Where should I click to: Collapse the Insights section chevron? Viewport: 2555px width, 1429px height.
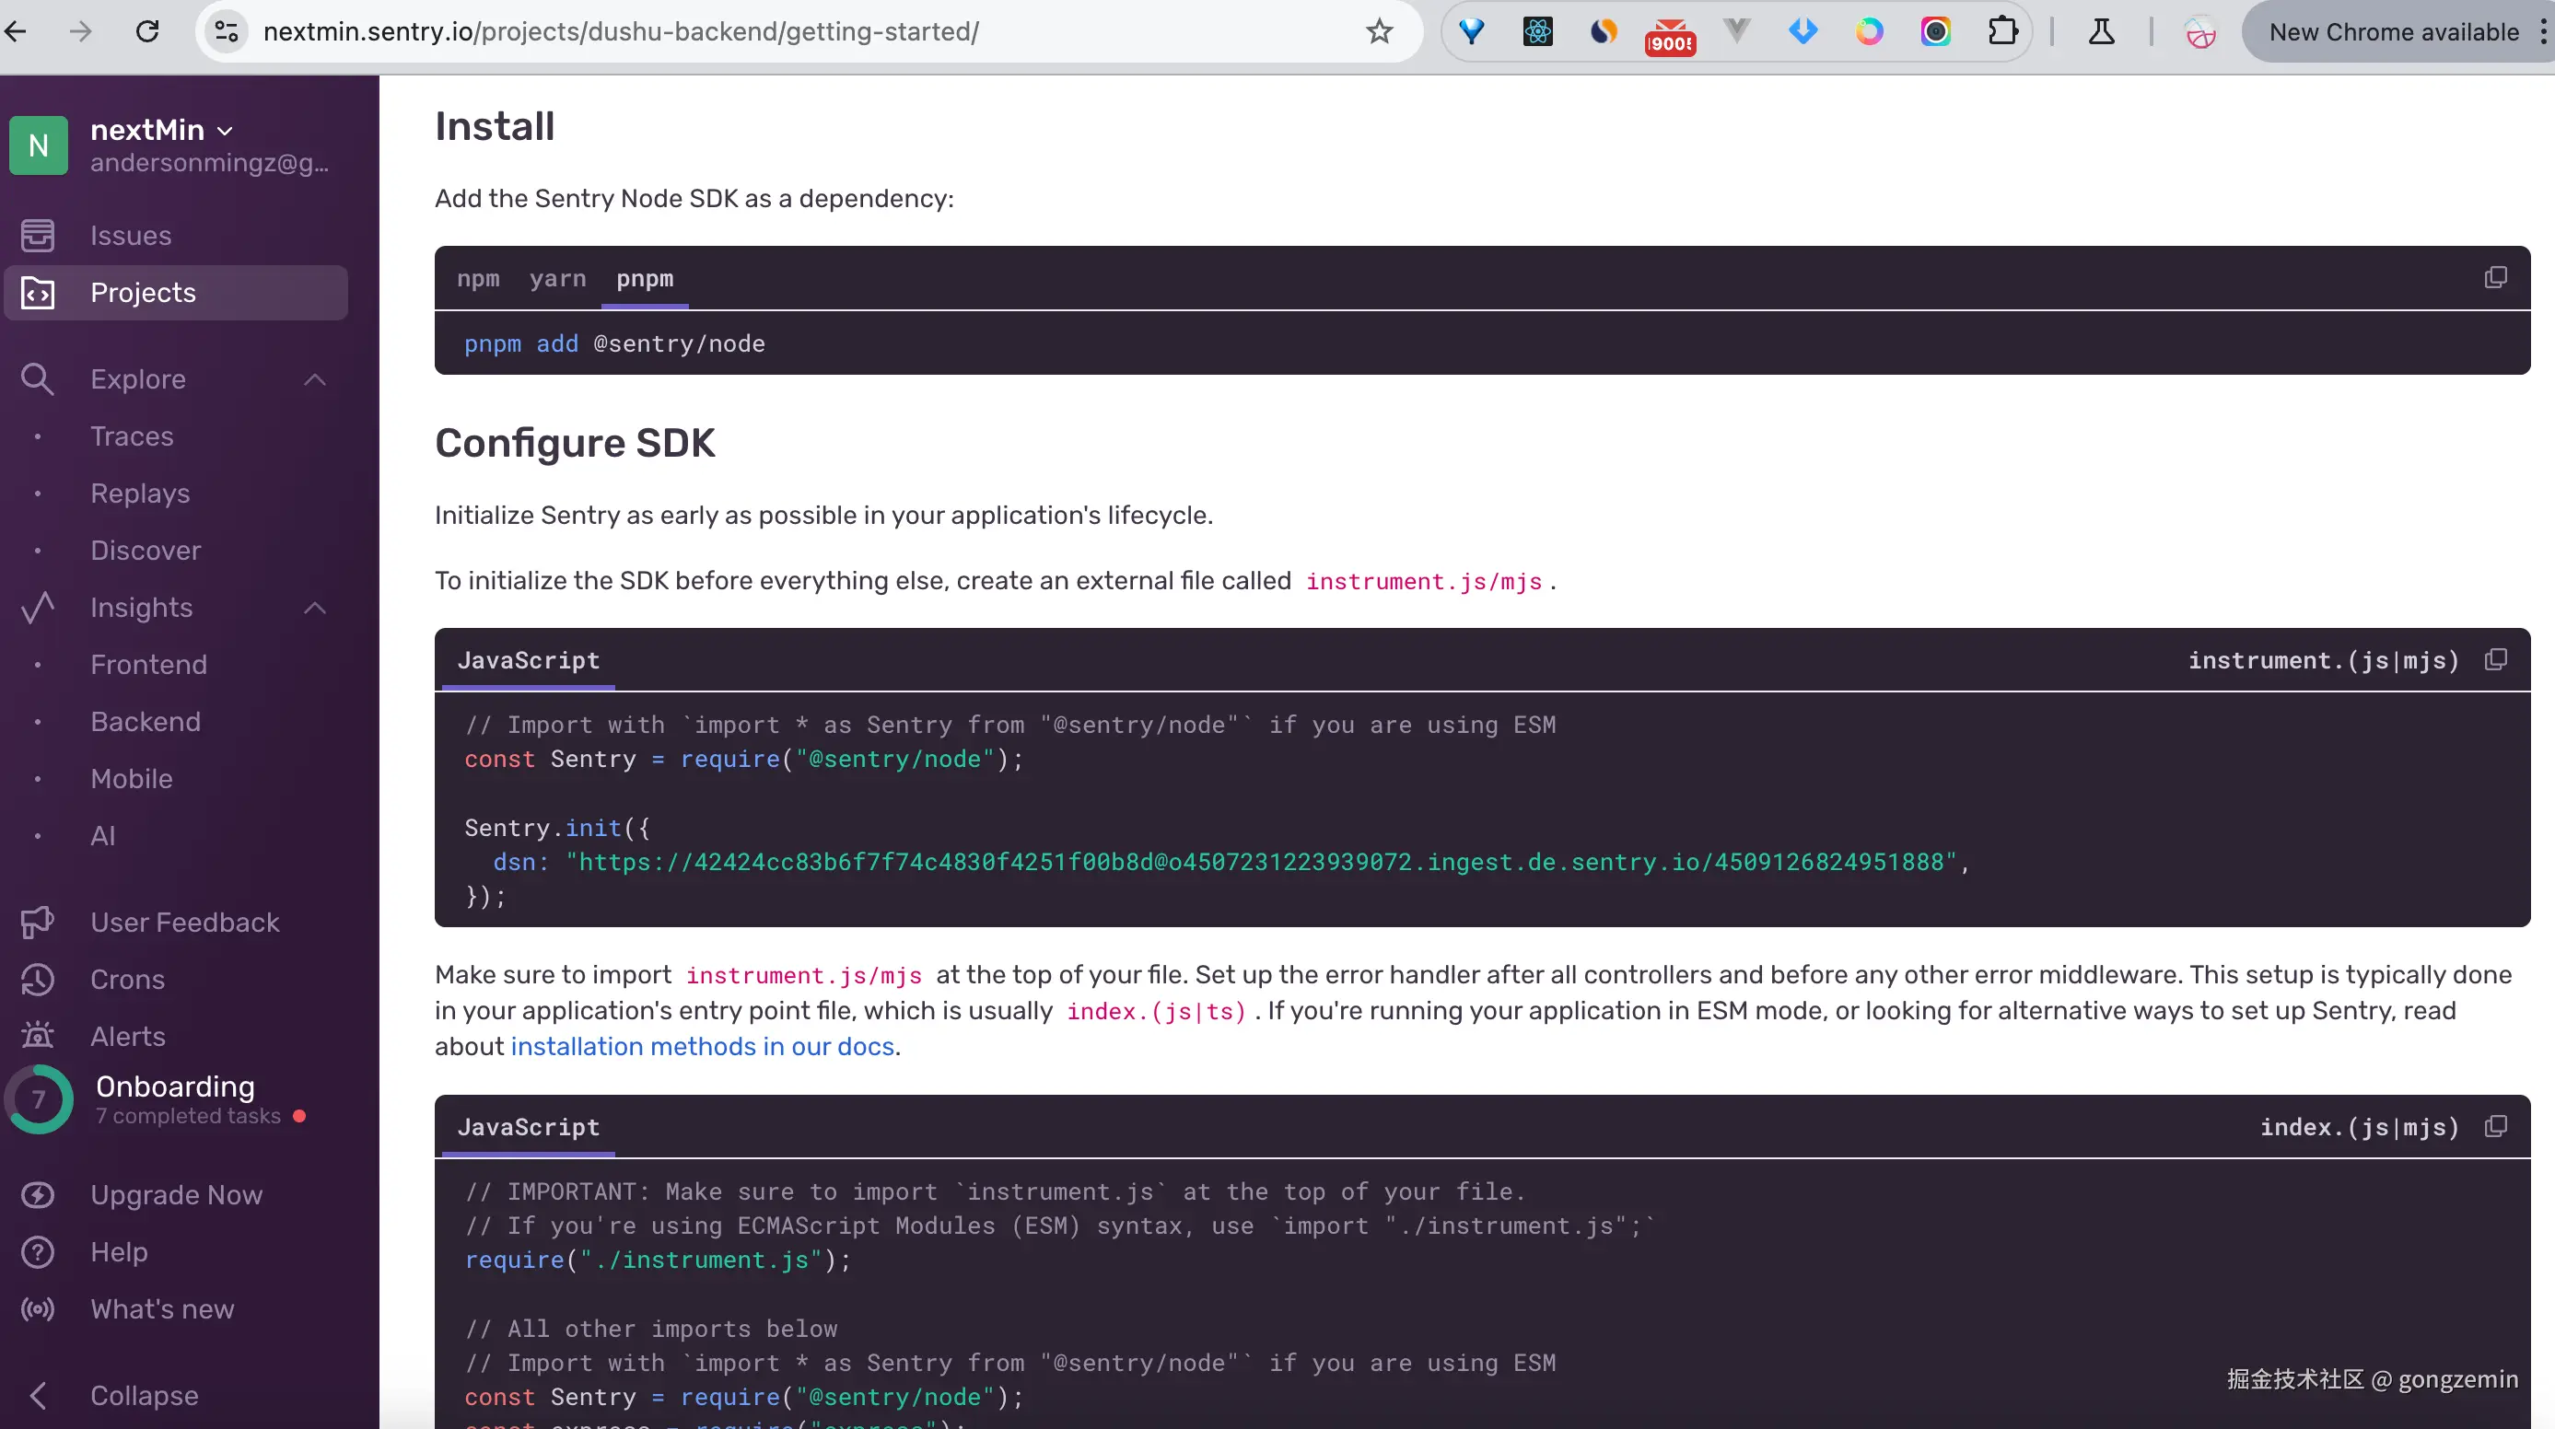[x=315, y=608]
